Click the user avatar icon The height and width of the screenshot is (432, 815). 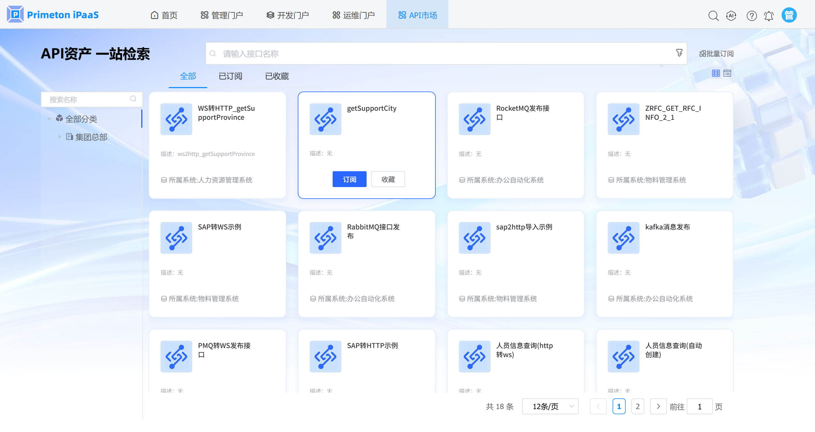coord(789,15)
